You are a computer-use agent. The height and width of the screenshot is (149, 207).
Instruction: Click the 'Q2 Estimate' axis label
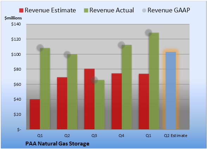coord(176,136)
